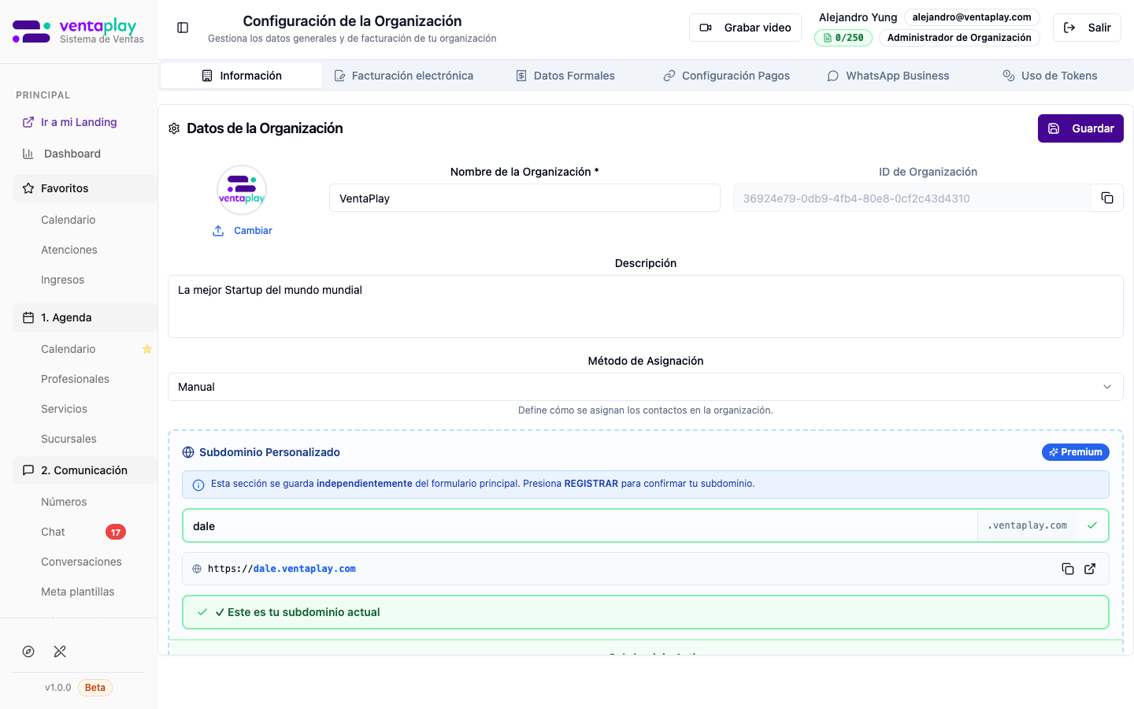Click the Grabar video button

point(745,28)
